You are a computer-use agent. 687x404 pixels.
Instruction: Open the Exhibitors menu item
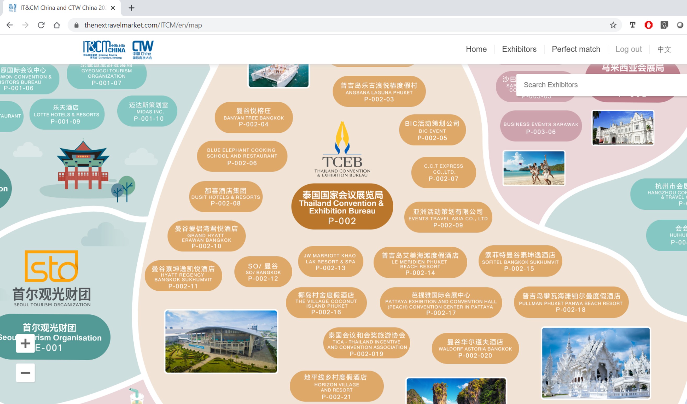tap(519, 49)
